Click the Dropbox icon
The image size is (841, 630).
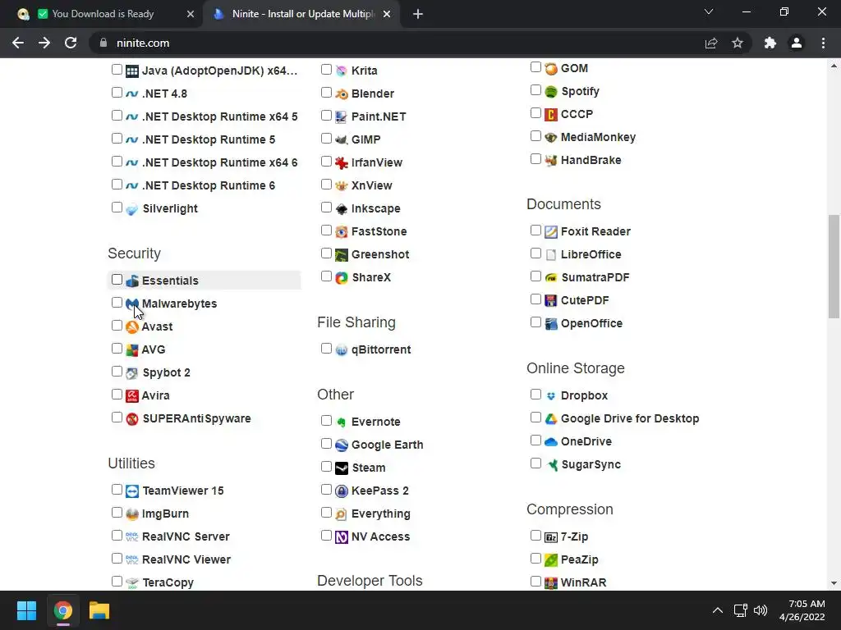click(x=551, y=396)
